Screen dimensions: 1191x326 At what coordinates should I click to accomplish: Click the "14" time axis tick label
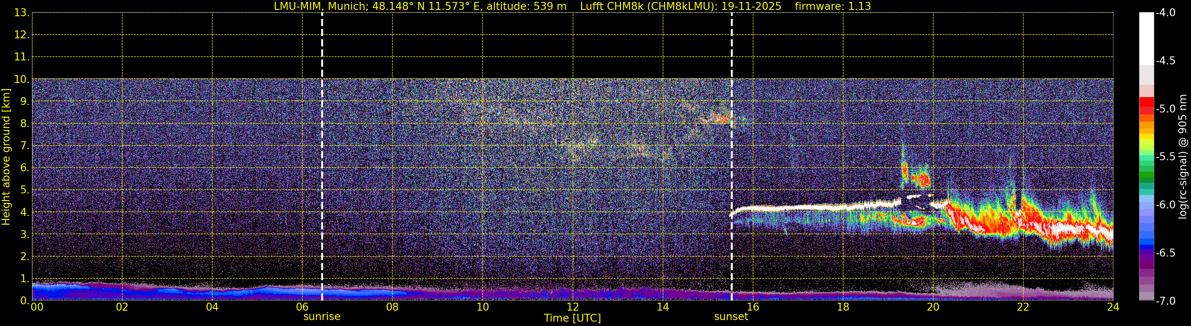[x=662, y=307]
